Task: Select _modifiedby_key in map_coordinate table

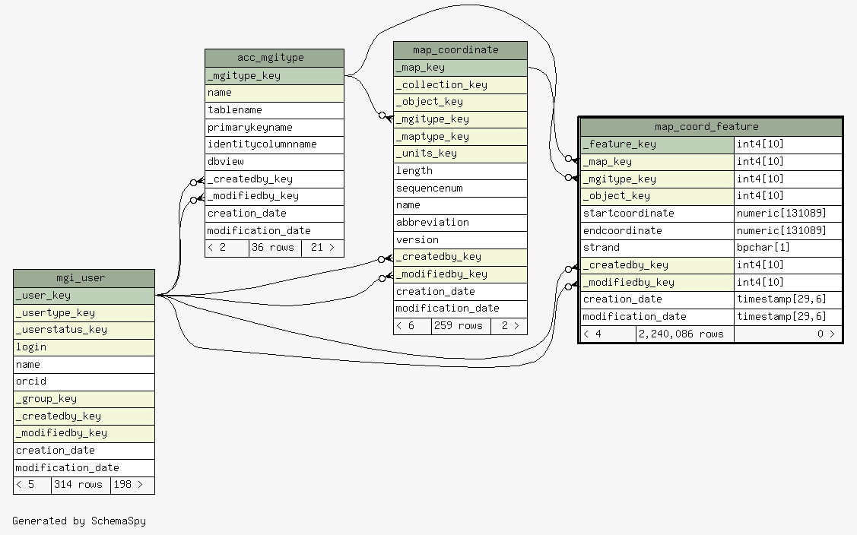Action: click(x=460, y=274)
